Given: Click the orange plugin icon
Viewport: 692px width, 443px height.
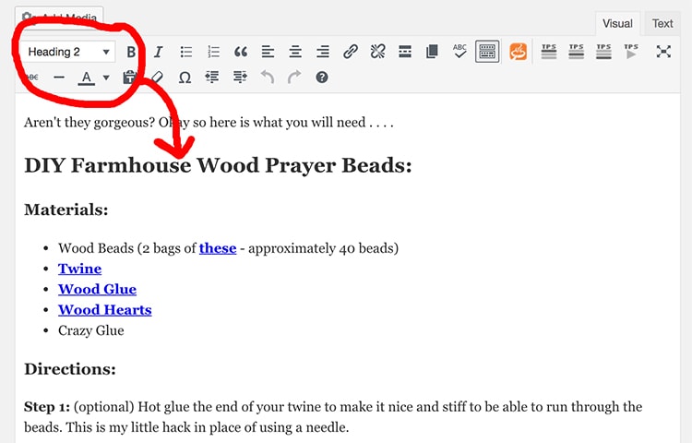Looking at the screenshot, I should [519, 52].
